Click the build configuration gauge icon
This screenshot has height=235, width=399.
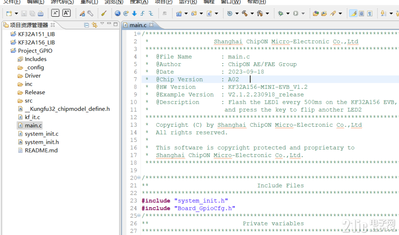coord(230,14)
